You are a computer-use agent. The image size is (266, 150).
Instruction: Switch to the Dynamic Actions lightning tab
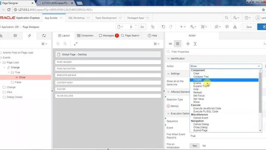pos(30,35)
